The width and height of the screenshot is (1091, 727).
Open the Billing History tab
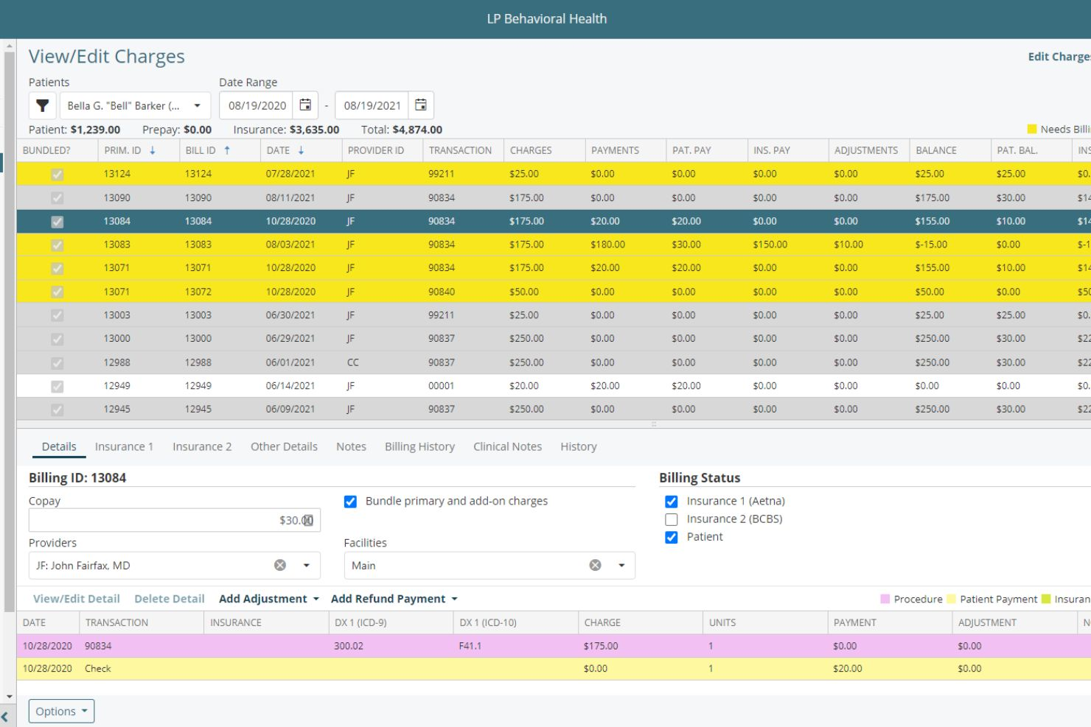419,446
